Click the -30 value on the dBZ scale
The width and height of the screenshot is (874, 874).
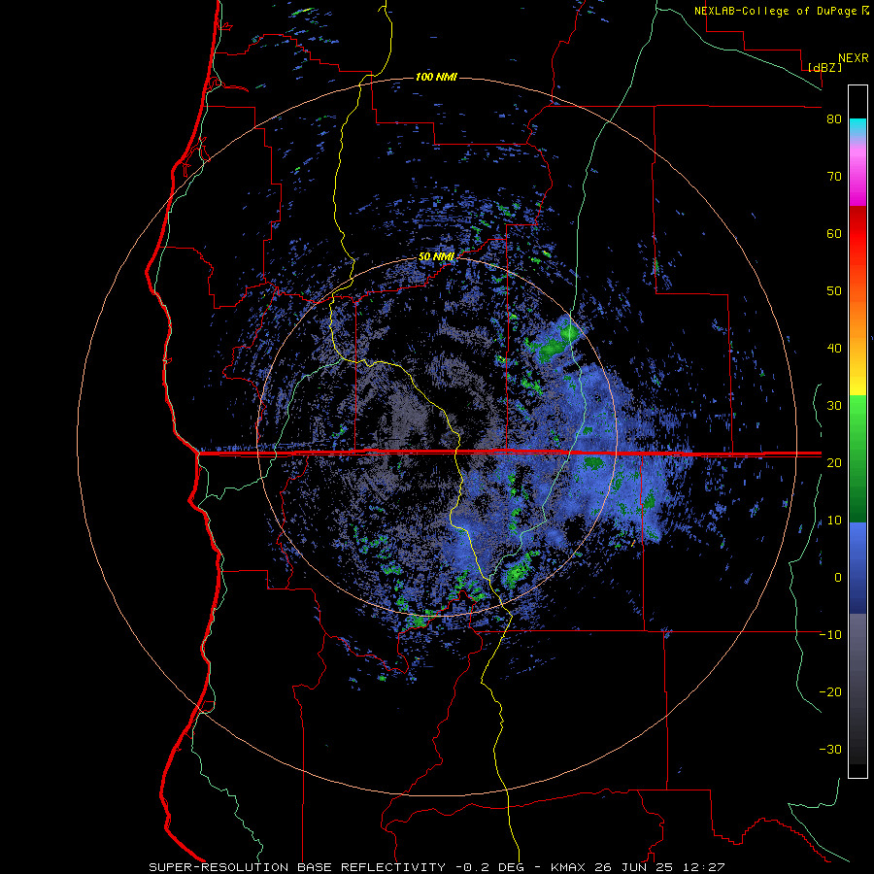[x=830, y=750]
